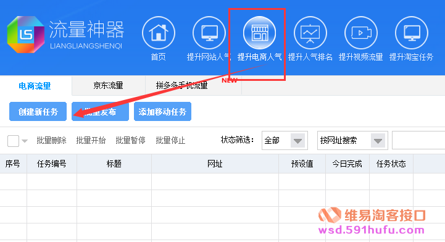Click 创建新任务 button
The height and width of the screenshot is (242, 445).
tap(38, 112)
